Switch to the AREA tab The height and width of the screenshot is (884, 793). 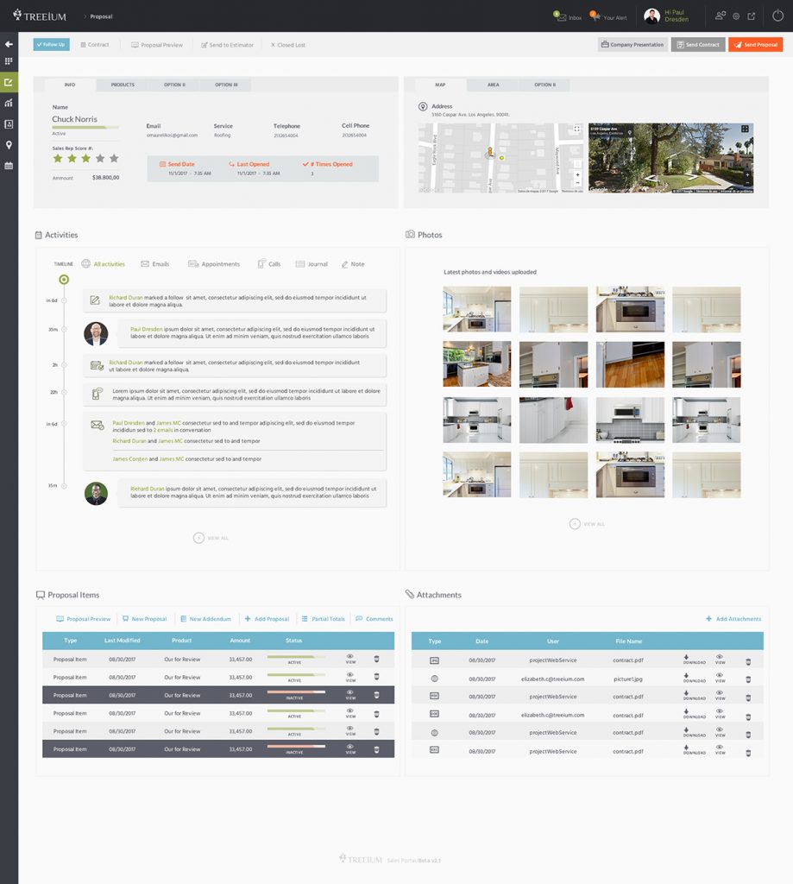494,85
